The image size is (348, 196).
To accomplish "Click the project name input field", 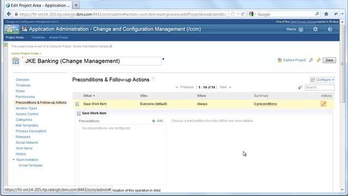I will point(92,61).
